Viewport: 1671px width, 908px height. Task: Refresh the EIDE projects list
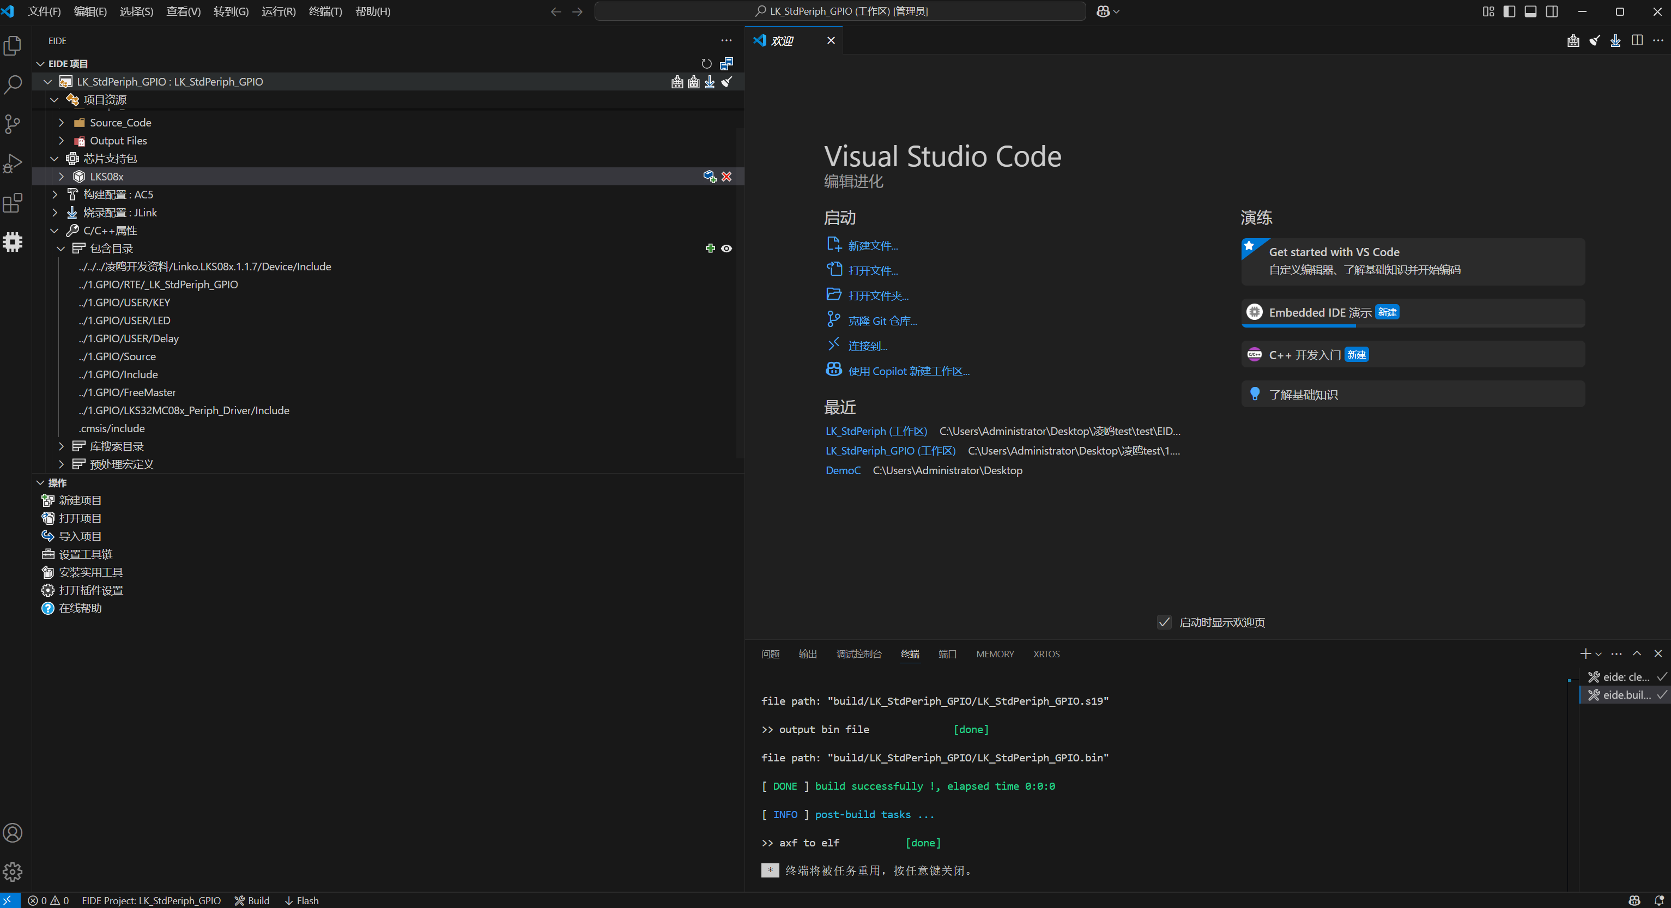coord(706,64)
